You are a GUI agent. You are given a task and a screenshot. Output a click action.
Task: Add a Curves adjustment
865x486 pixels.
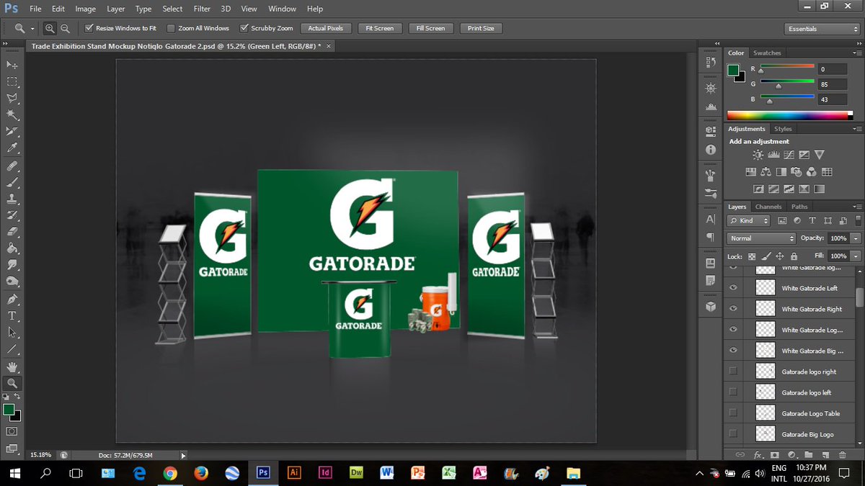click(789, 154)
